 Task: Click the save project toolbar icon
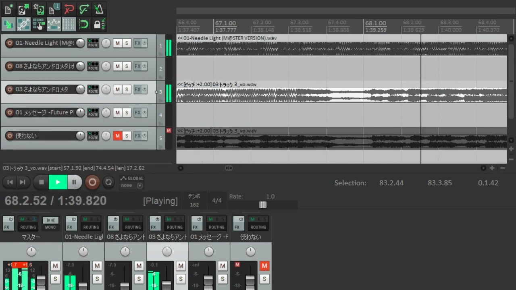pos(39,8)
